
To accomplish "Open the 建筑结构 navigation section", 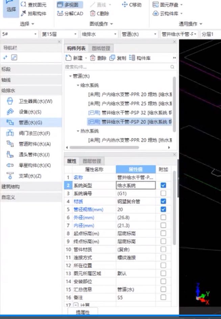I will 31,187.
